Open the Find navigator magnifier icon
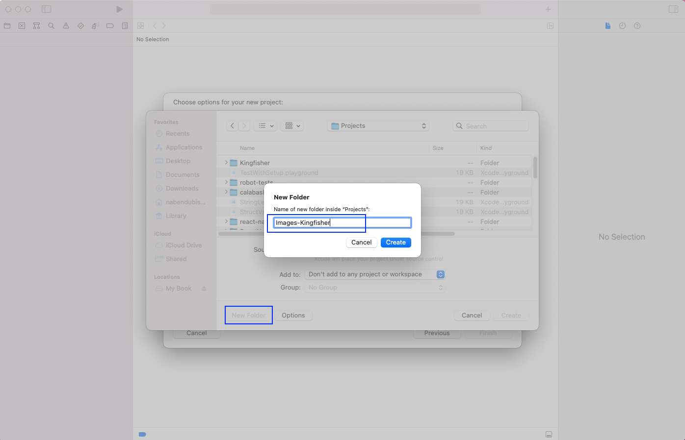This screenshot has width=685, height=440. coord(52,26)
